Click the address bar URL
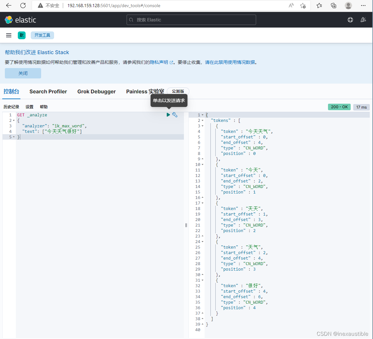Viewport: 373px width, 339px height. [x=114, y=6]
